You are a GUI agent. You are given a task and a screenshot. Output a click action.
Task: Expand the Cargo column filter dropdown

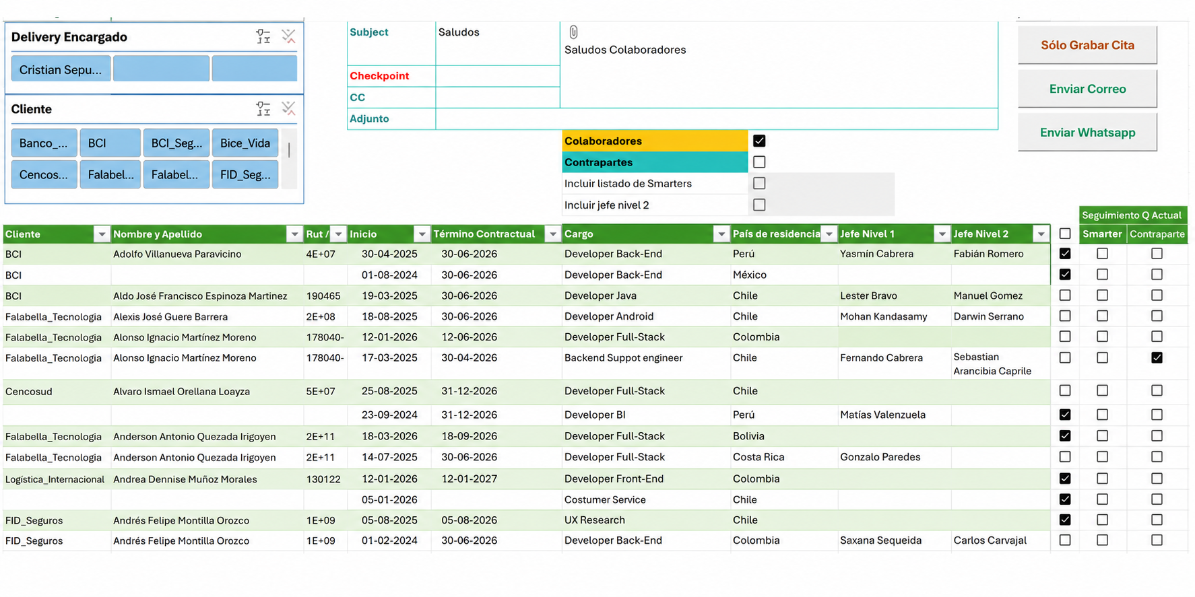(721, 234)
